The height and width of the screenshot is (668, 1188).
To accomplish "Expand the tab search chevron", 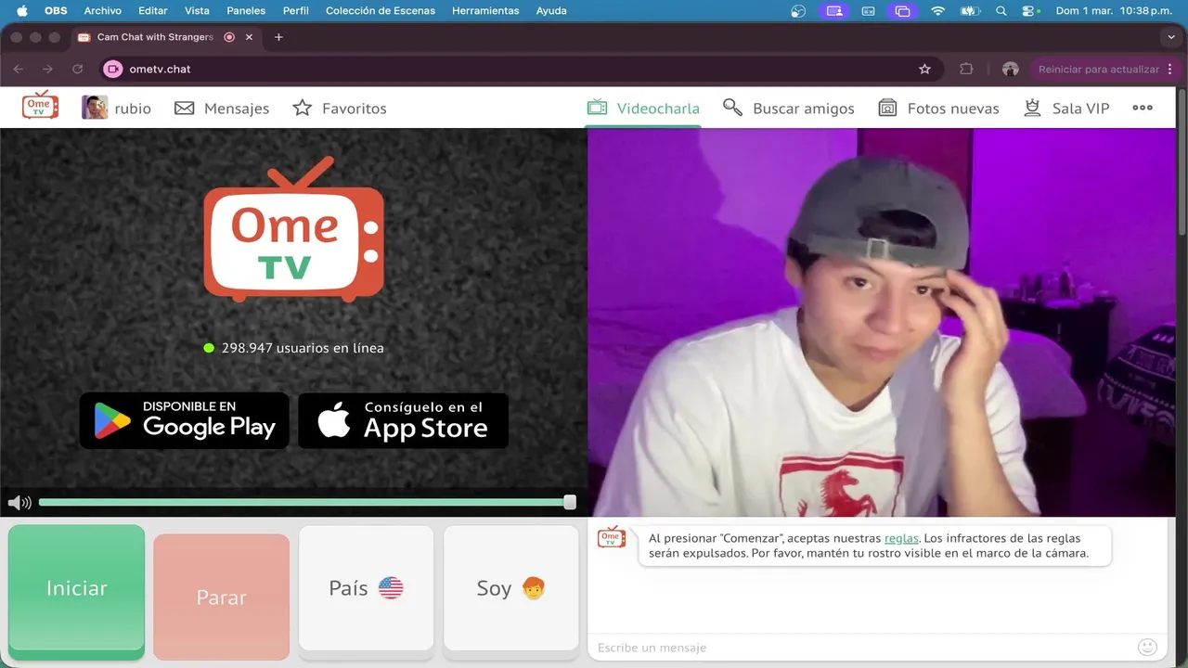I will 1171,37.
